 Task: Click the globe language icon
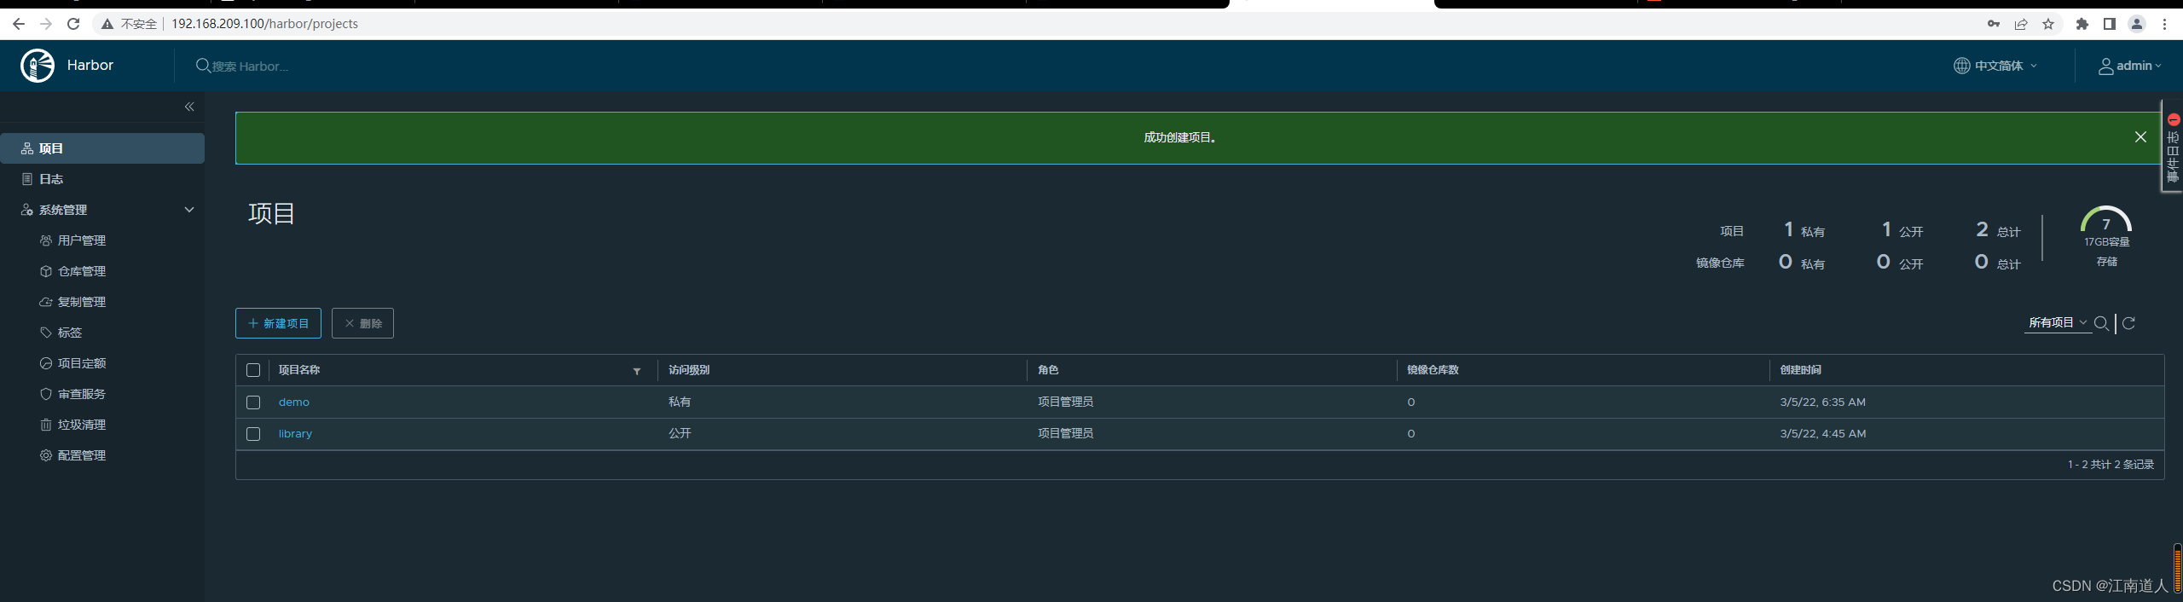pos(1962,66)
